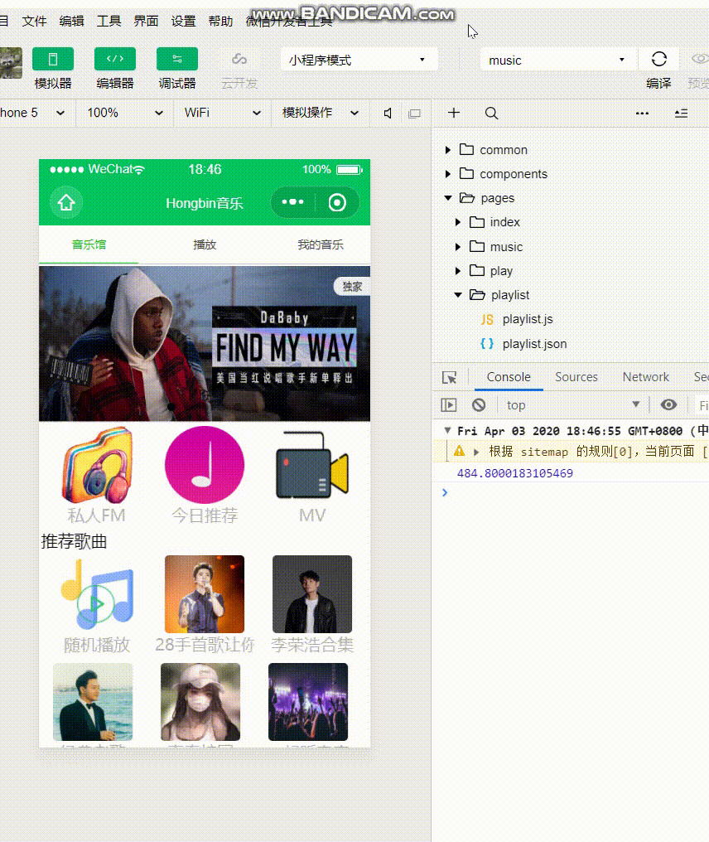
Task: Switch to Sources tab
Action: [576, 377]
